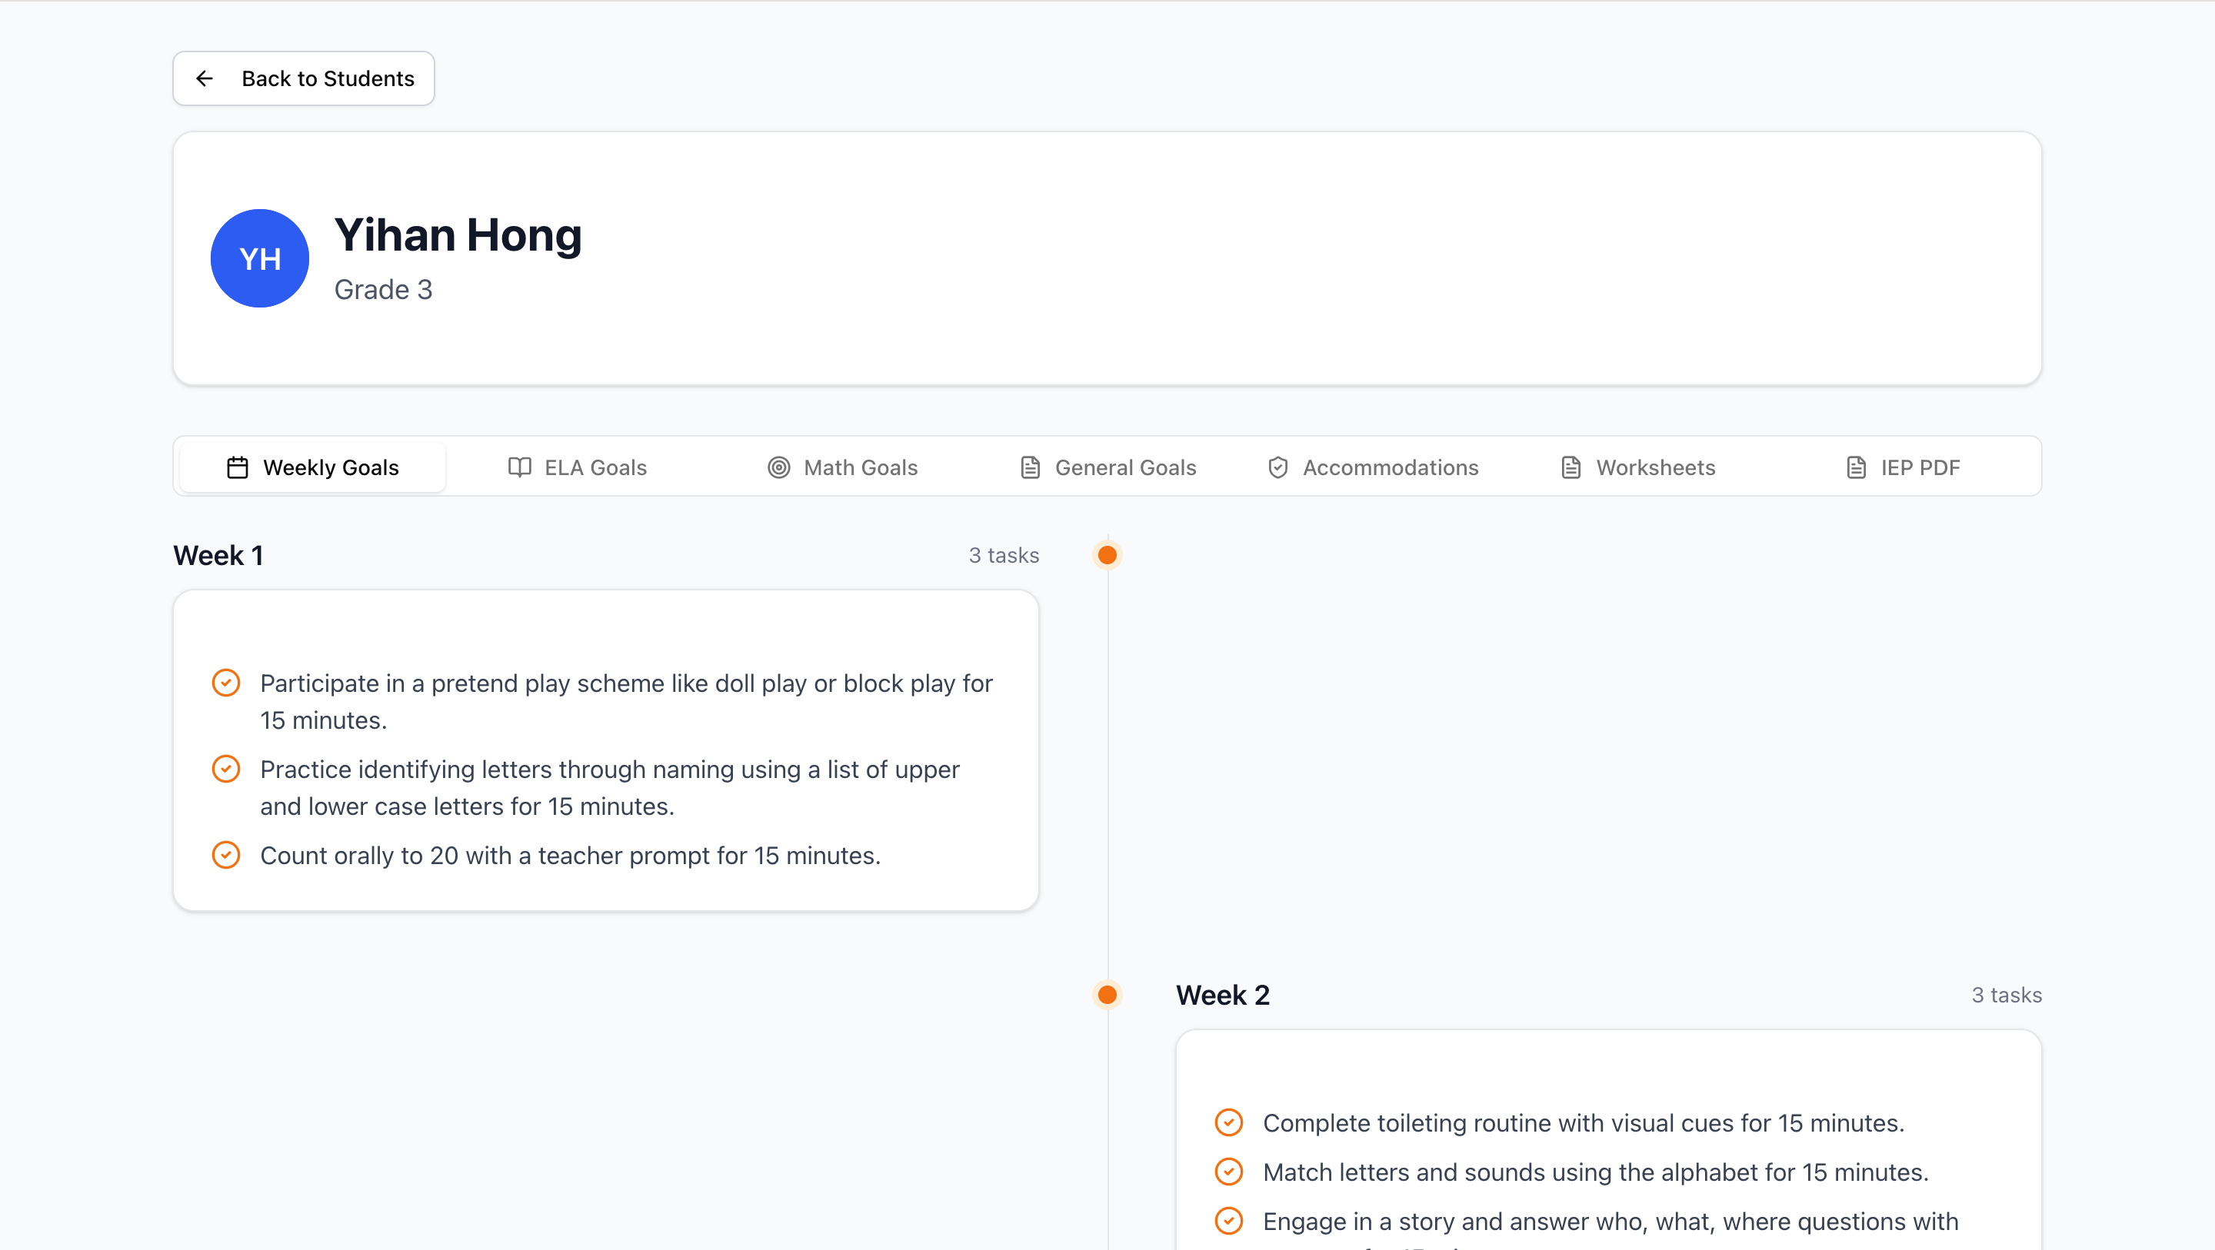Image resolution: width=2215 pixels, height=1250 pixels.
Task: Click the YH student avatar
Action: pyautogui.click(x=260, y=258)
